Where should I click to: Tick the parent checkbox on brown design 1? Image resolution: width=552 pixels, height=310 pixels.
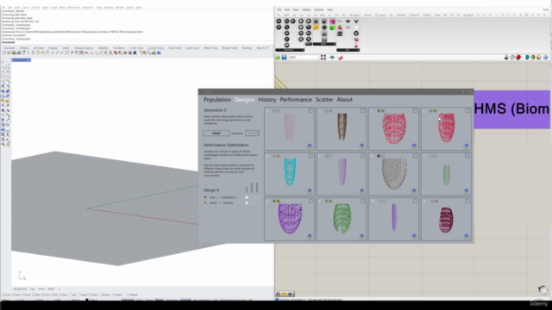point(362,111)
